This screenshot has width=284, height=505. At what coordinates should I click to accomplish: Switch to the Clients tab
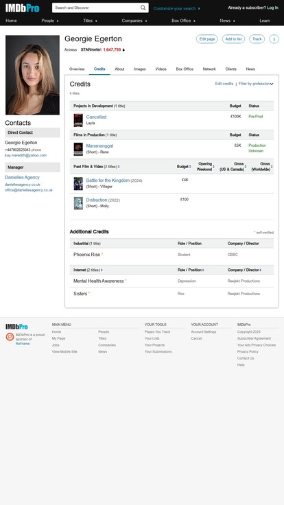point(231,69)
